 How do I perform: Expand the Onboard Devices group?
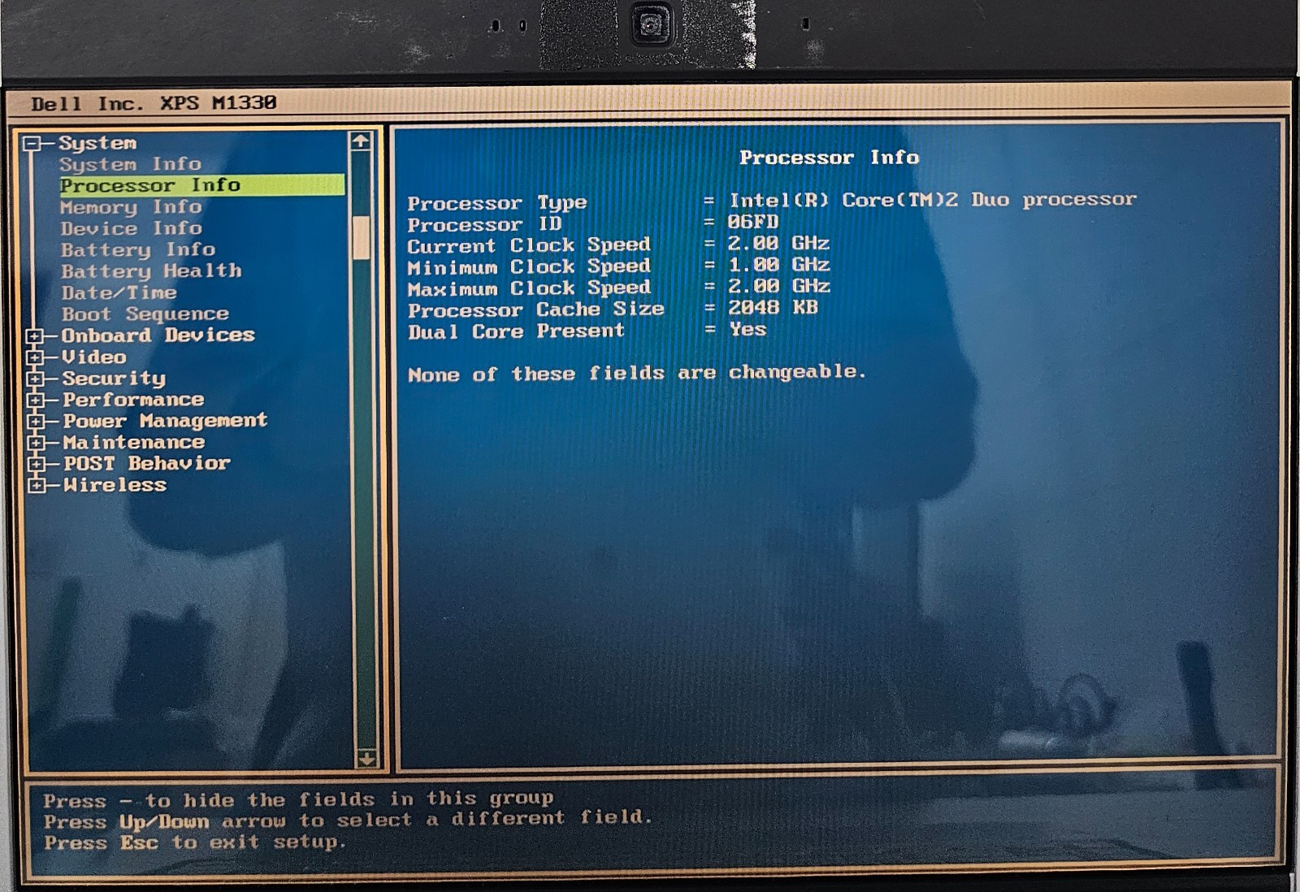35,336
